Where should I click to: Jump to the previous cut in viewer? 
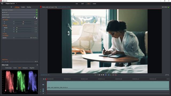point(95,75)
